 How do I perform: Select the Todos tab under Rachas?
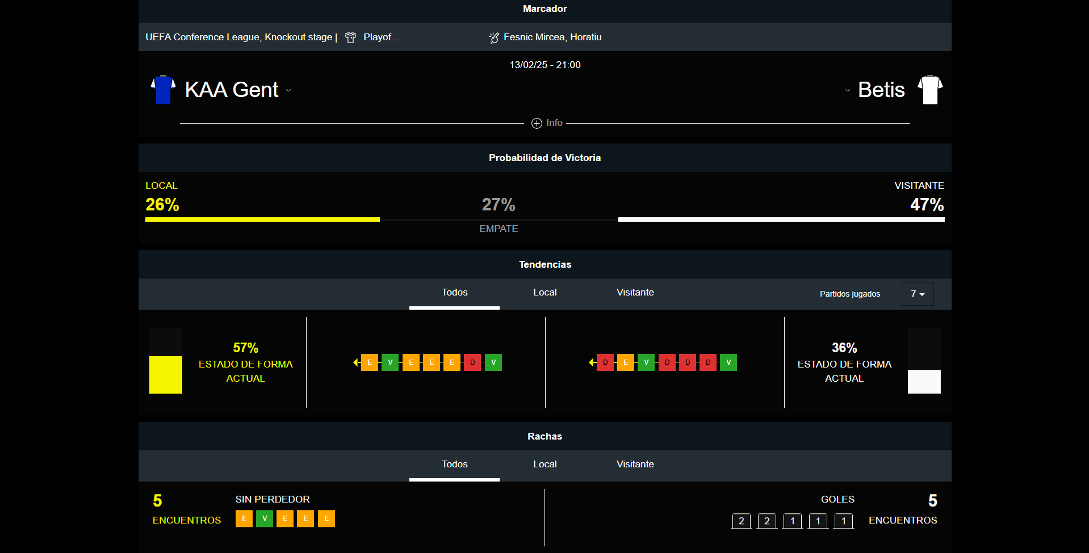(x=454, y=465)
